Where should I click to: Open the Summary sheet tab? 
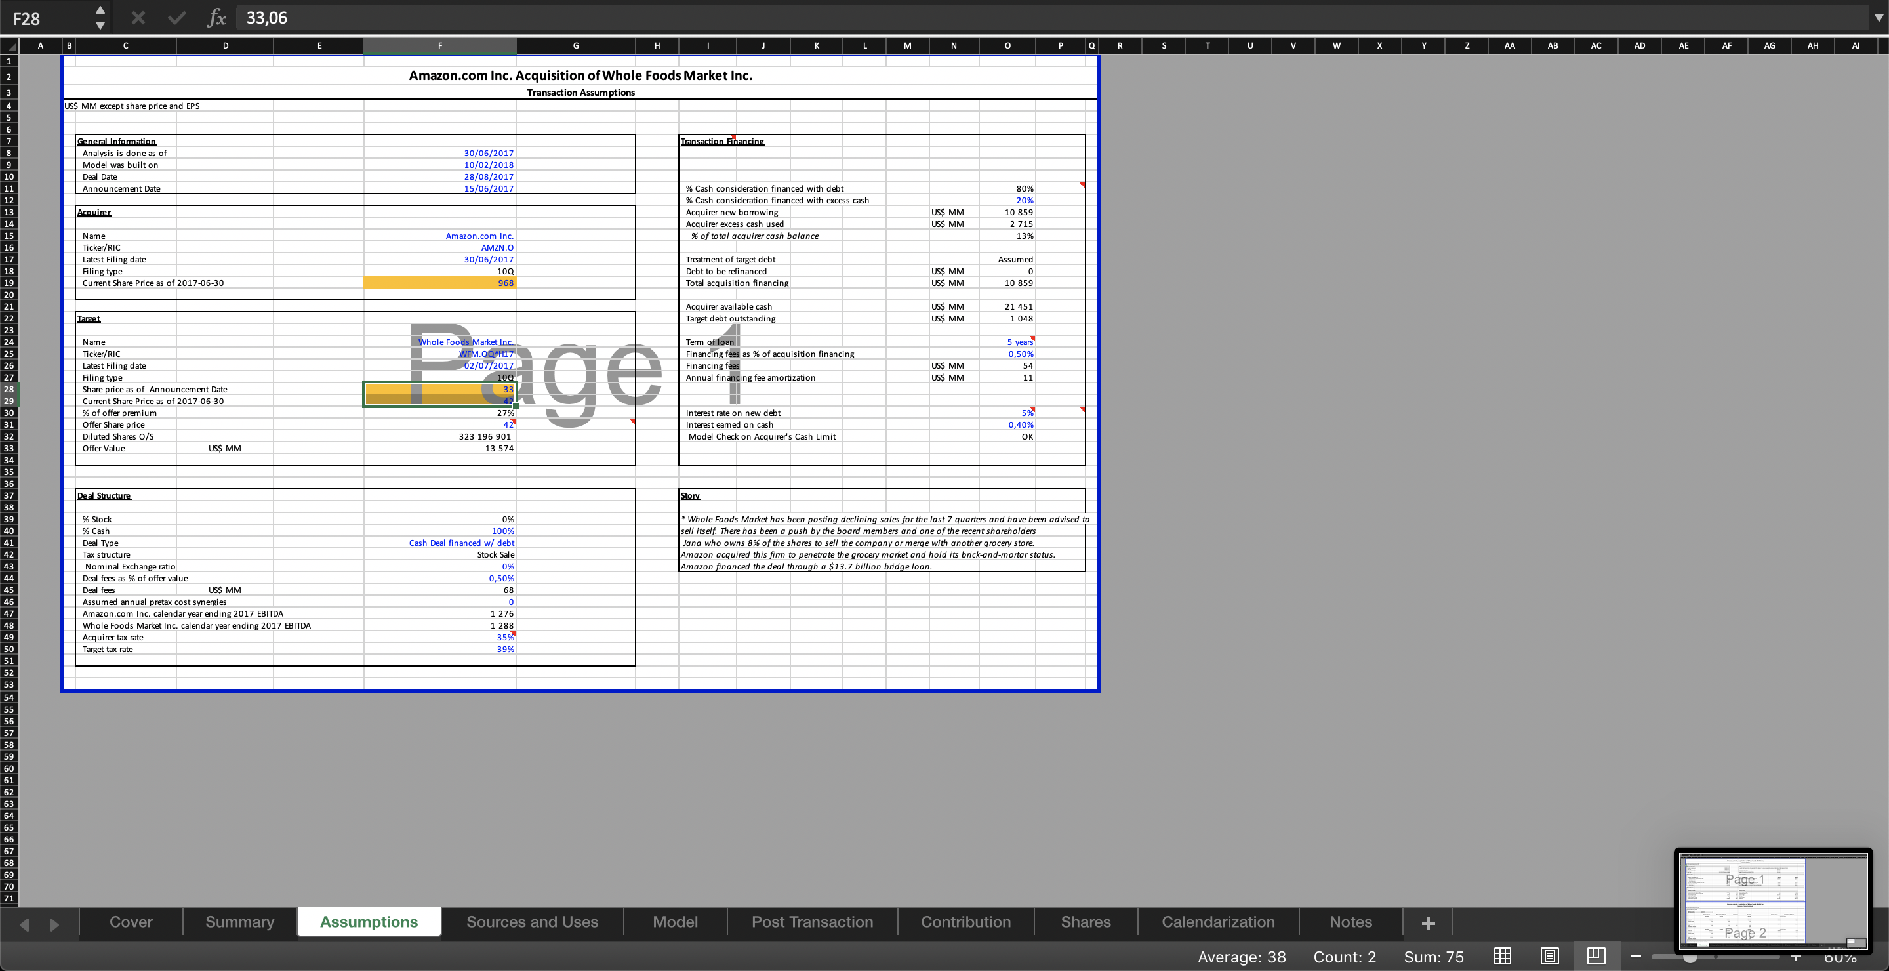(240, 922)
